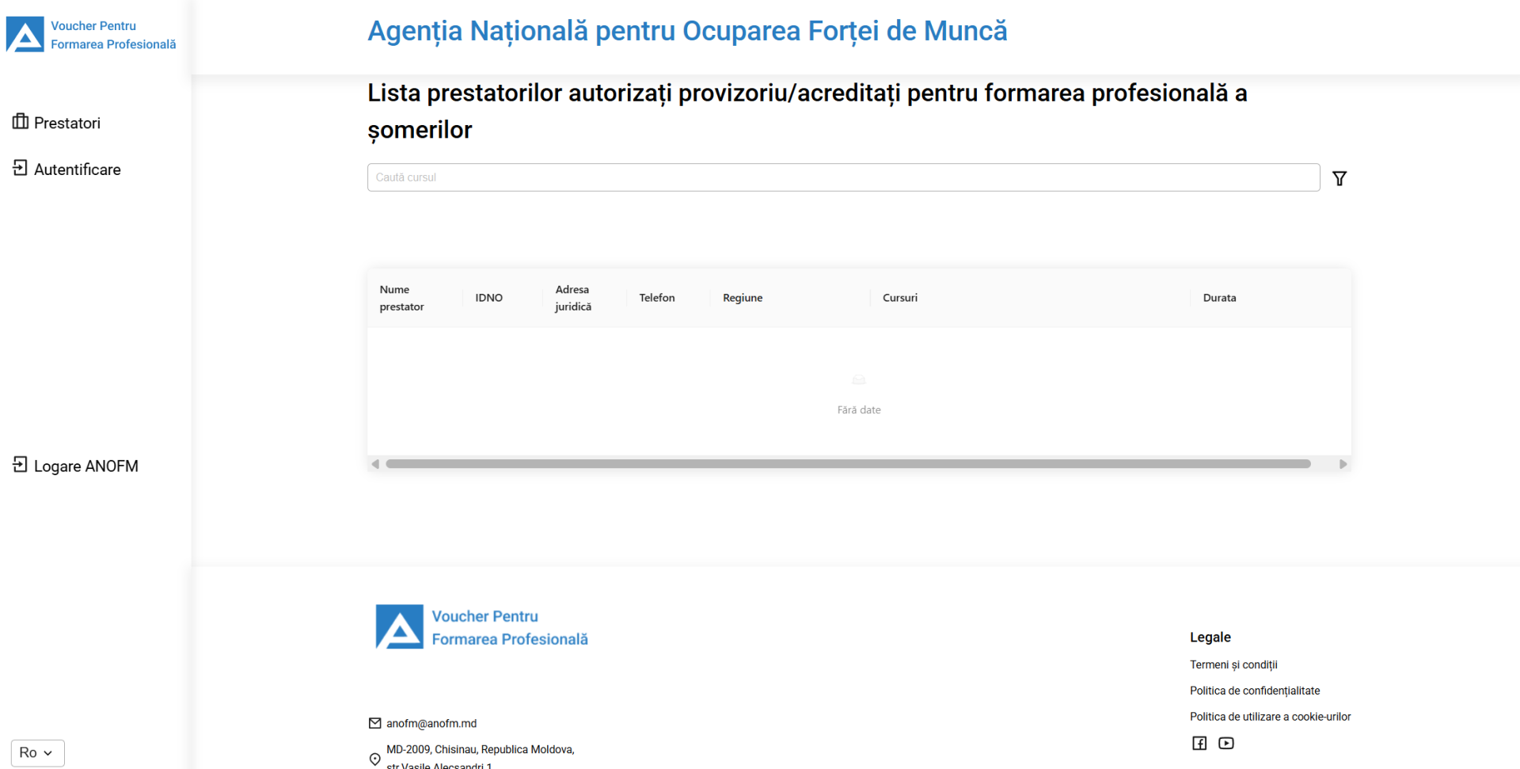Click the anofm@anofm.md email link
Image resolution: width=1520 pixels, height=769 pixels.
click(431, 723)
